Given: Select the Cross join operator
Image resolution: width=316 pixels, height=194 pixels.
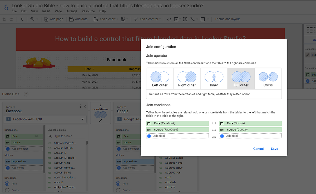Looking at the screenshot, I should tap(268, 78).
